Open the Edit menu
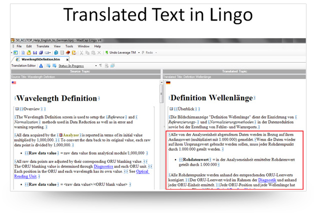 (x=29, y=47)
